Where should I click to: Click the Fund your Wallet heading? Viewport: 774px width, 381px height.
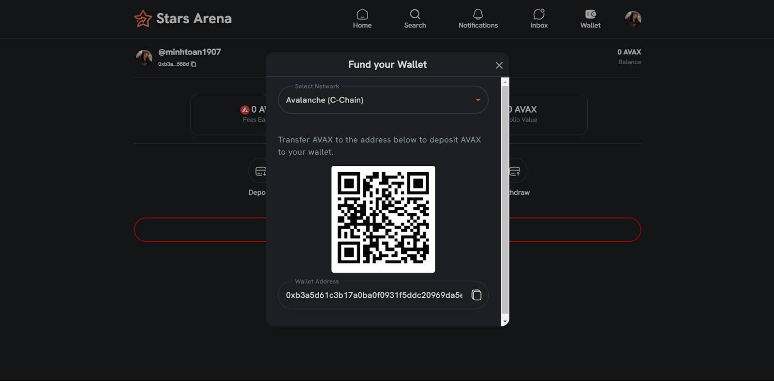(x=387, y=64)
